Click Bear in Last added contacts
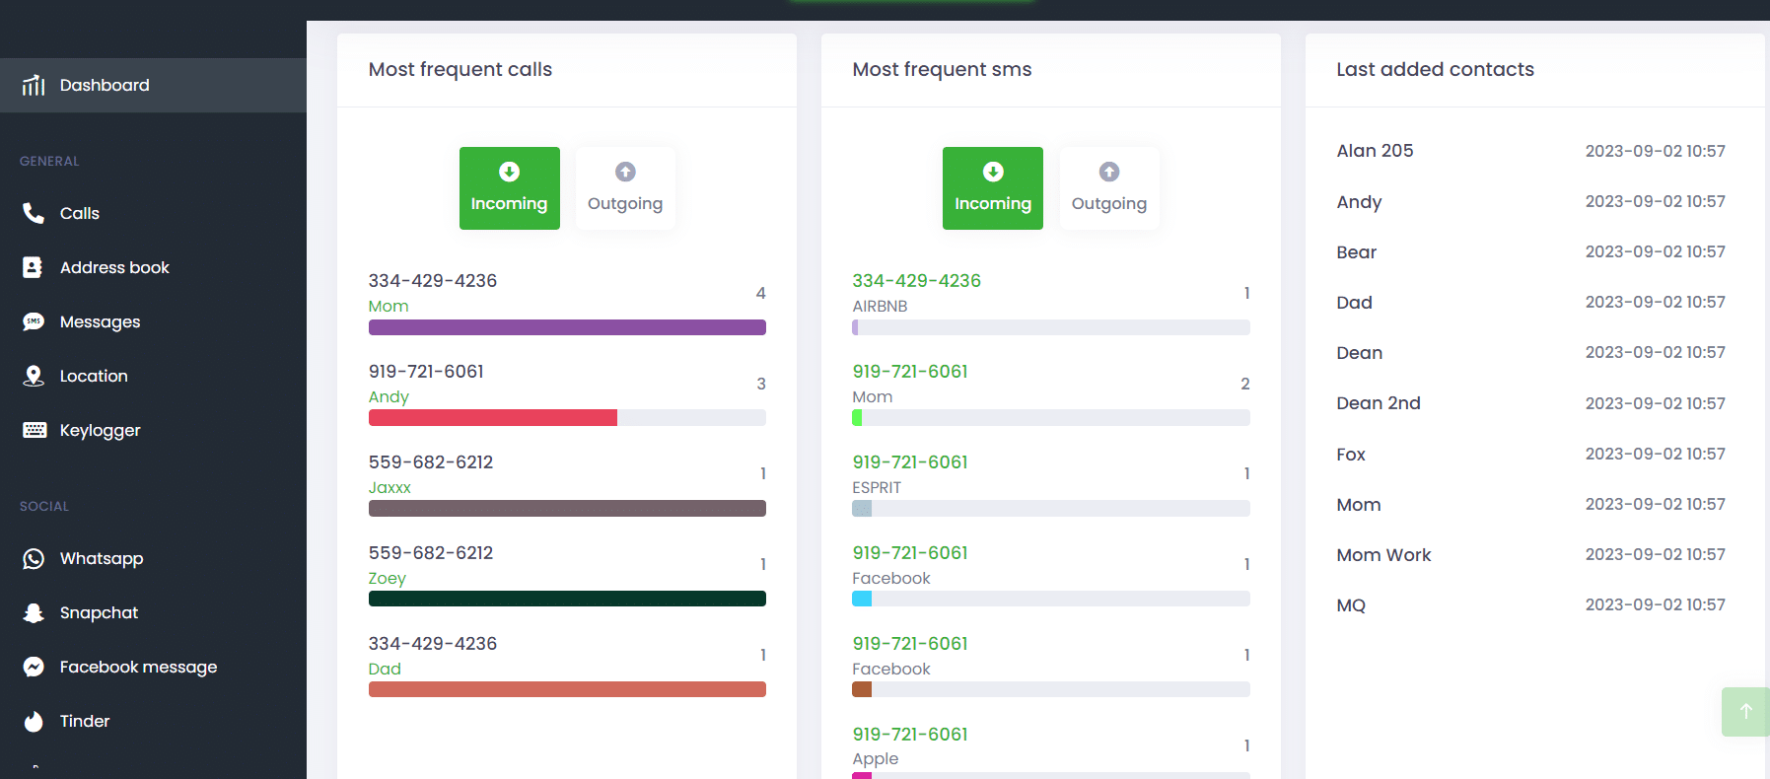This screenshot has width=1770, height=779. [x=1356, y=252]
